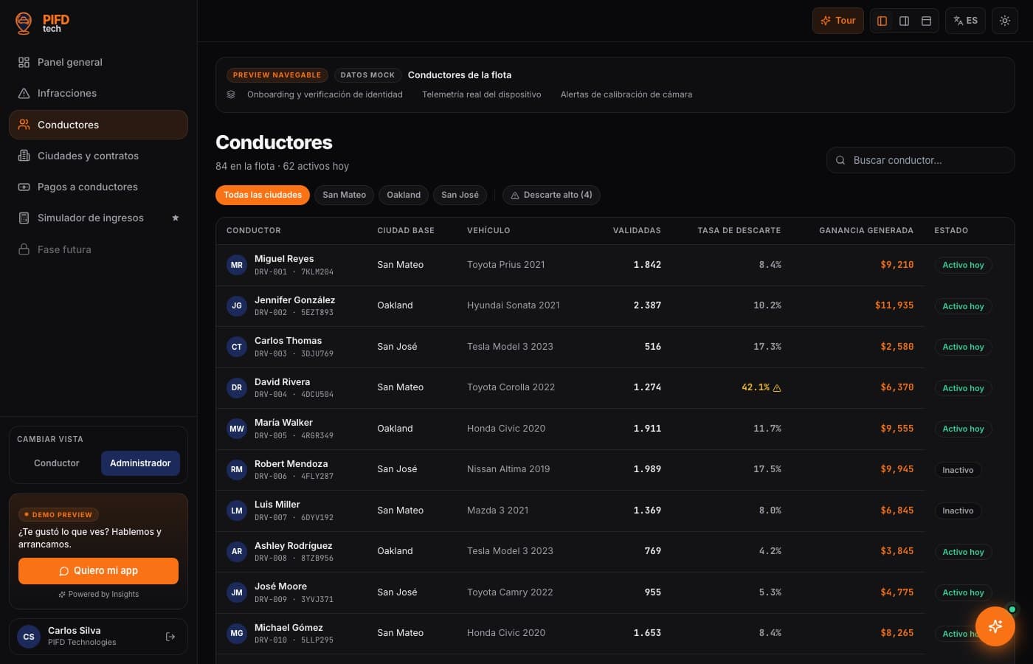Click María Walker MW avatar
The width and height of the screenshot is (1033, 664).
coord(237,429)
